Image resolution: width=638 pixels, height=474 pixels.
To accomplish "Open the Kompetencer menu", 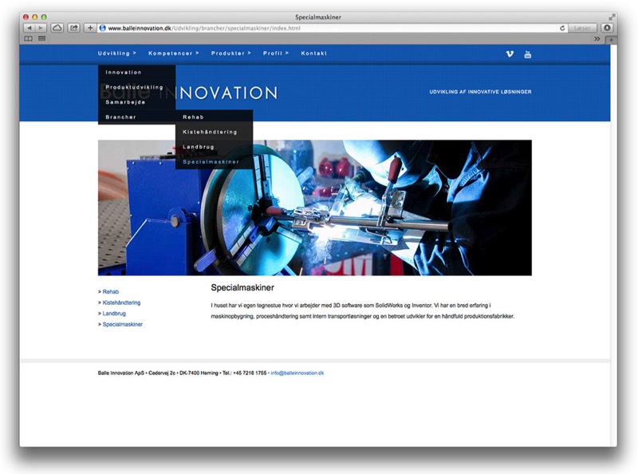I will point(173,53).
